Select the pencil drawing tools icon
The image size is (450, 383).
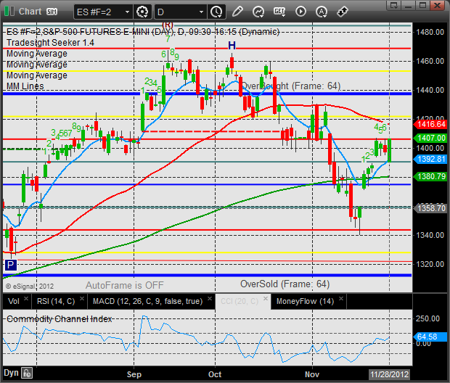pyautogui.click(x=237, y=12)
